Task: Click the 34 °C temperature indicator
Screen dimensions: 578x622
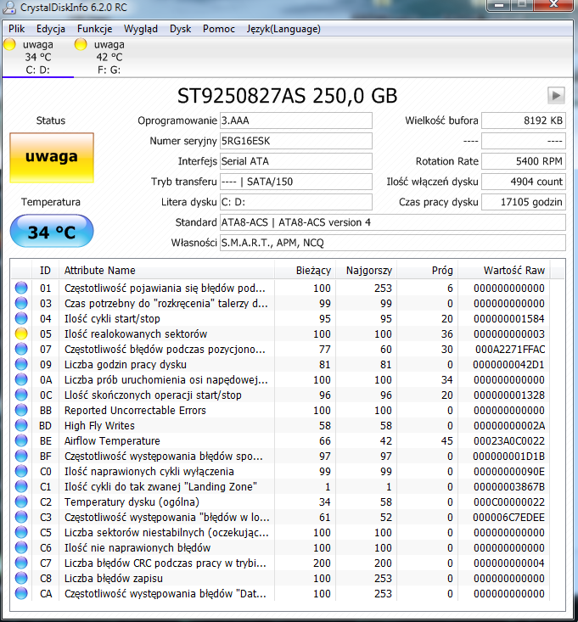Action: click(52, 231)
